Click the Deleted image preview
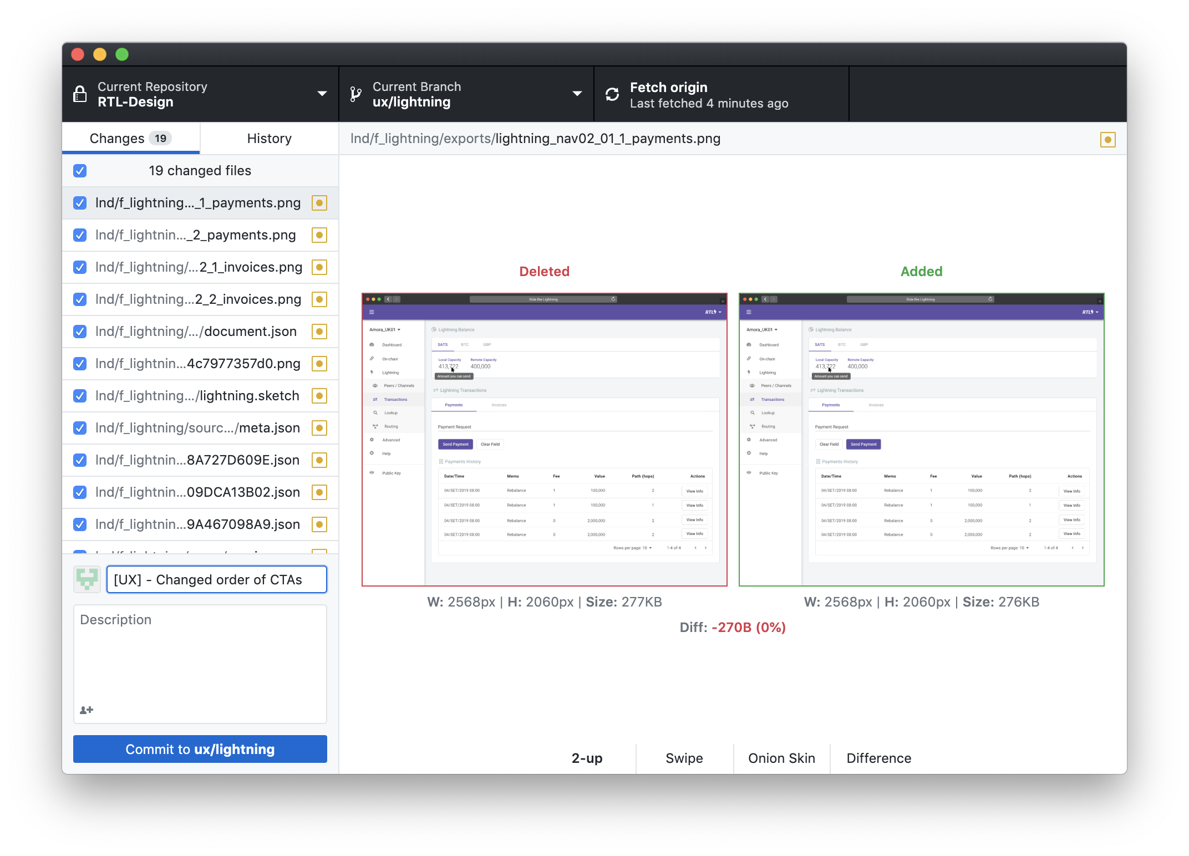The width and height of the screenshot is (1189, 856). (x=545, y=440)
